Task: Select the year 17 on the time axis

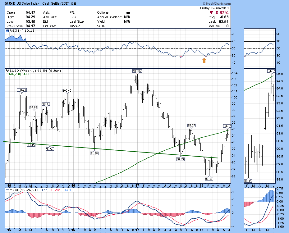Action: click(x=137, y=185)
